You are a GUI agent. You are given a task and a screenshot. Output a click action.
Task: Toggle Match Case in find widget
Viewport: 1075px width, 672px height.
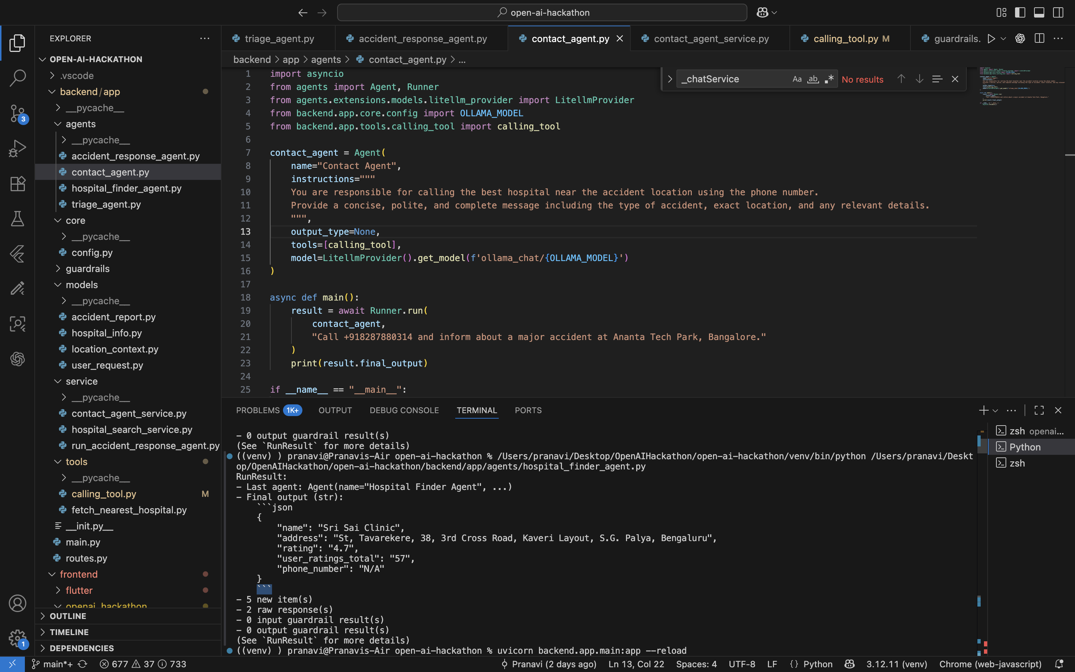pos(797,79)
